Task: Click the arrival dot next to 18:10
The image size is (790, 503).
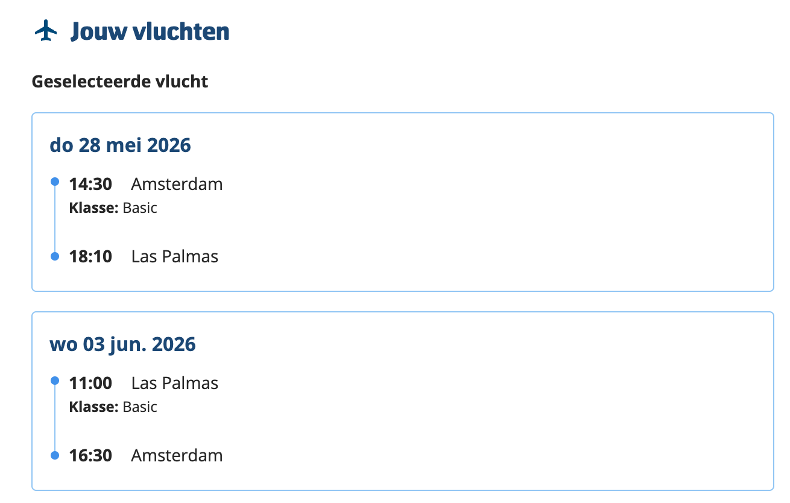Action: tap(55, 256)
